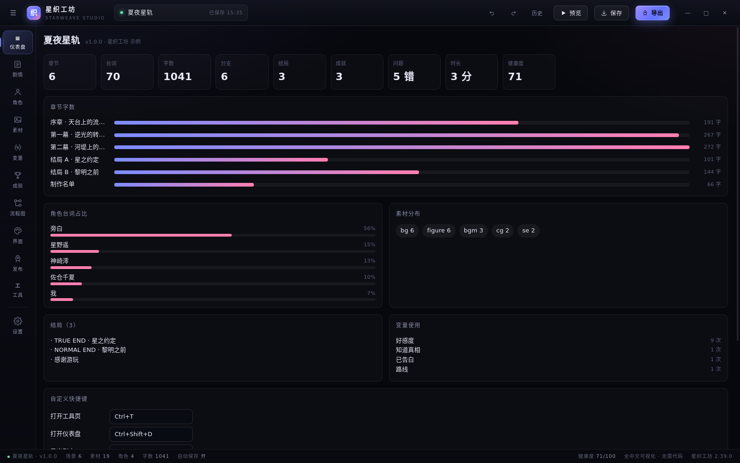Click the bgm 3 asset chip
The width and height of the screenshot is (740, 463).
coord(473,231)
